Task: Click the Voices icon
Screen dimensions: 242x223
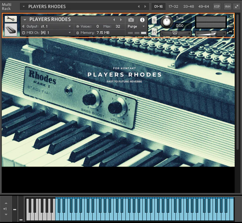Action: (78, 26)
